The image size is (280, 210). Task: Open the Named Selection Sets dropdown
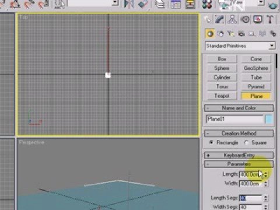point(93,3)
